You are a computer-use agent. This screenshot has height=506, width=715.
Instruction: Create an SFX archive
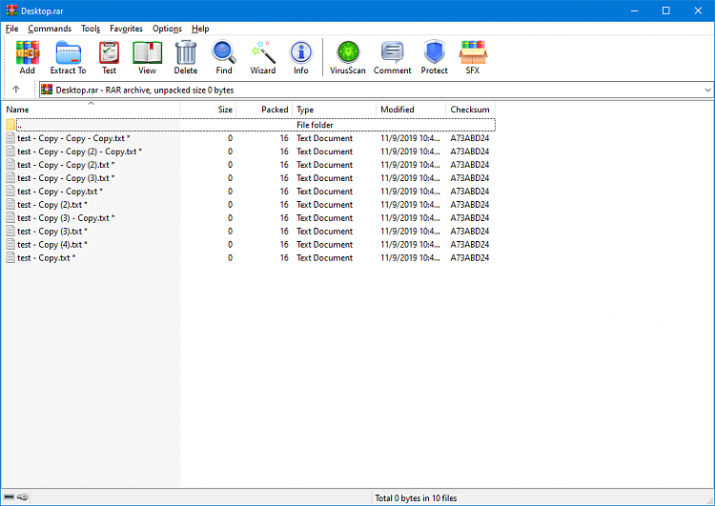(473, 57)
